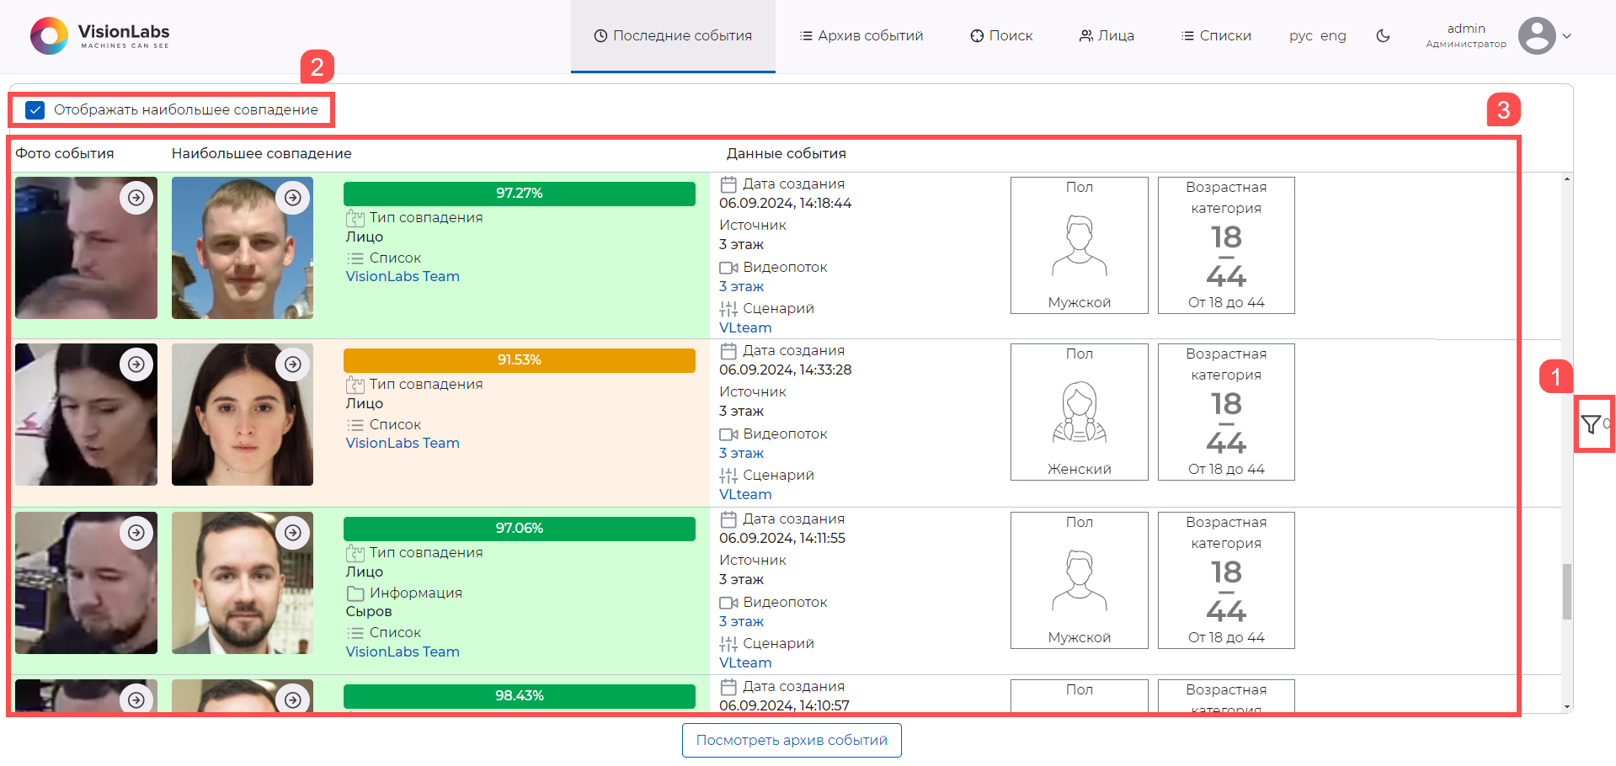This screenshot has height=766, width=1616.
Task: Switch to 'Последние события' tab
Action: [673, 36]
